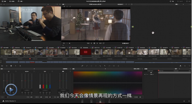The height and width of the screenshot is (104, 192).
Task: Show the info panel icon
Action: pyautogui.click(x=189, y=66)
